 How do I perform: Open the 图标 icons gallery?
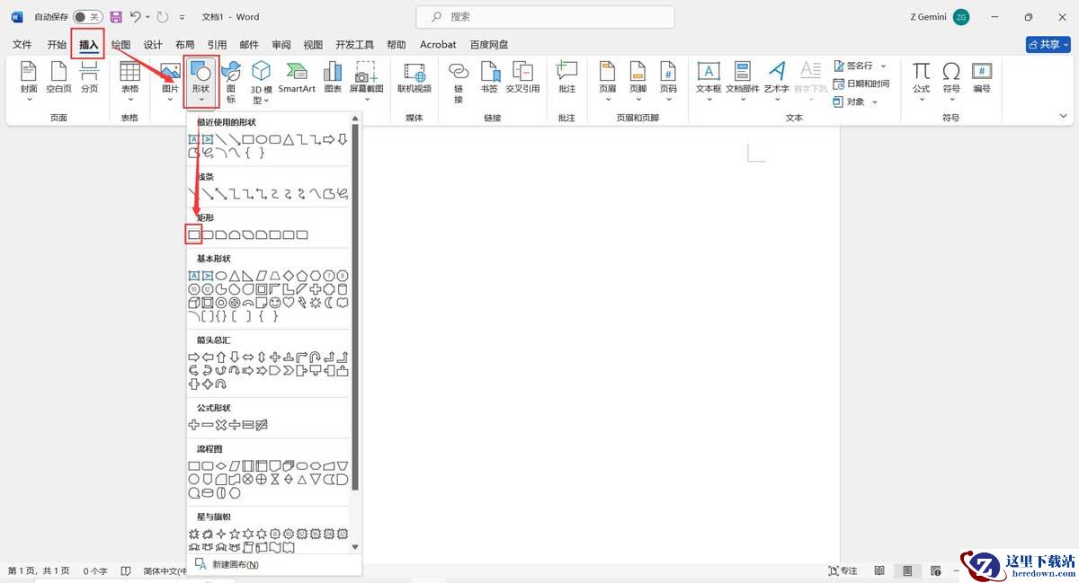click(231, 82)
